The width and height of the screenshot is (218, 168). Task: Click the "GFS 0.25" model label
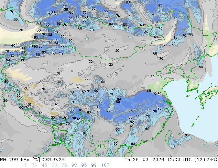[x=53, y=160]
